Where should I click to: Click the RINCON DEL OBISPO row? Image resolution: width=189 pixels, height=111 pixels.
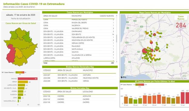click(79, 23)
